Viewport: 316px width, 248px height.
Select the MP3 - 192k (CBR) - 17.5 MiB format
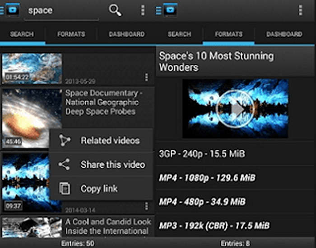pos(235,225)
